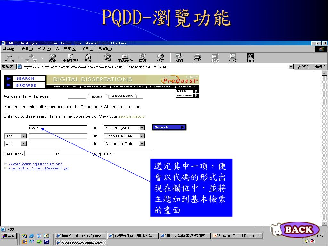Expand second row Choose a Field dropdown
The width and height of the screenshot is (328, 246).
pos(142,136)
